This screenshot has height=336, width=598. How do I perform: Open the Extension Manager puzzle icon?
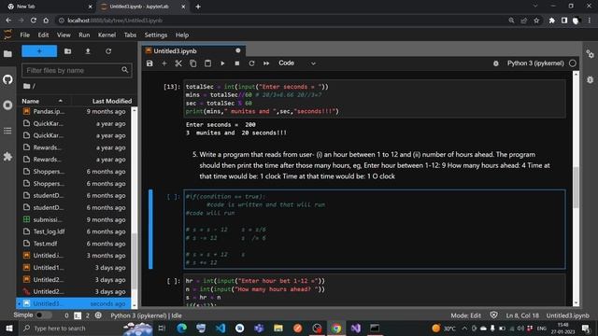(x=7, y=156)
